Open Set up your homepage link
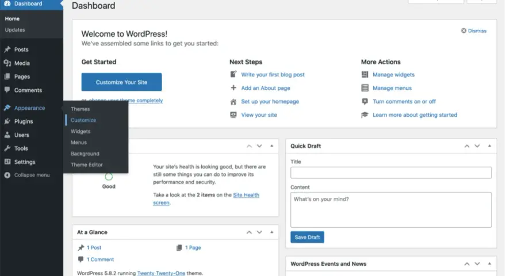 click(x=270, y=101)
